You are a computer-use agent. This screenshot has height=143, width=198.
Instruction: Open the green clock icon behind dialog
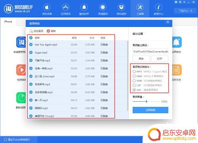[21, 98]
